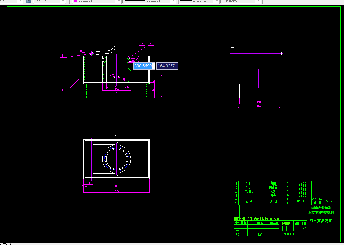Select the 235 dimension text
Viewport: 344px width, 245px height.
coord(117,191)
